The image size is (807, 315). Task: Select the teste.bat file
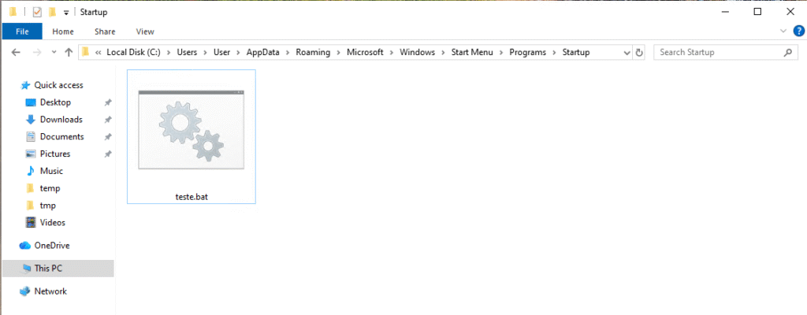(191, 136)
